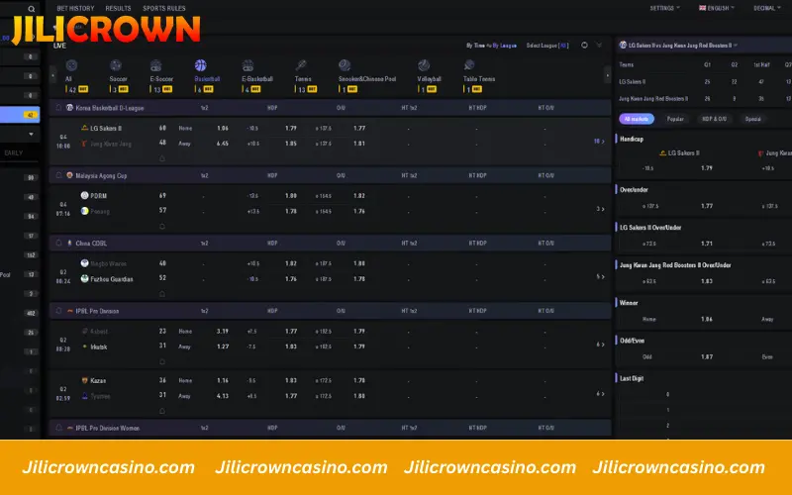Open the Settings dropdown
The width and height of the screenshot is (792, 495).
664,8
